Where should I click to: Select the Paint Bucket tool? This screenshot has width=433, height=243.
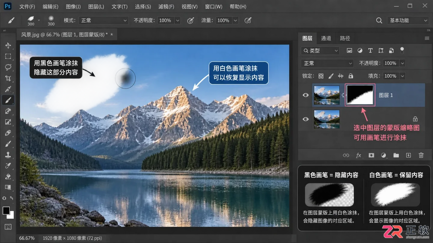(8, 176)
